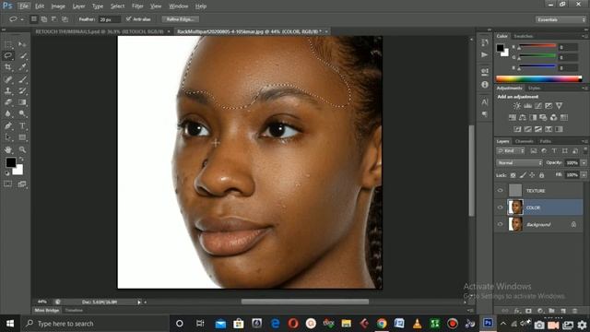
Task: Open the Opacity slider dropdown arrow
Action: (x=584, y=163)
